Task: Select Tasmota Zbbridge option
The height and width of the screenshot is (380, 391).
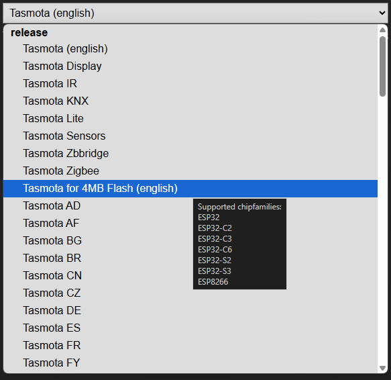Action: pyautogui.click(x=190, y=154)
